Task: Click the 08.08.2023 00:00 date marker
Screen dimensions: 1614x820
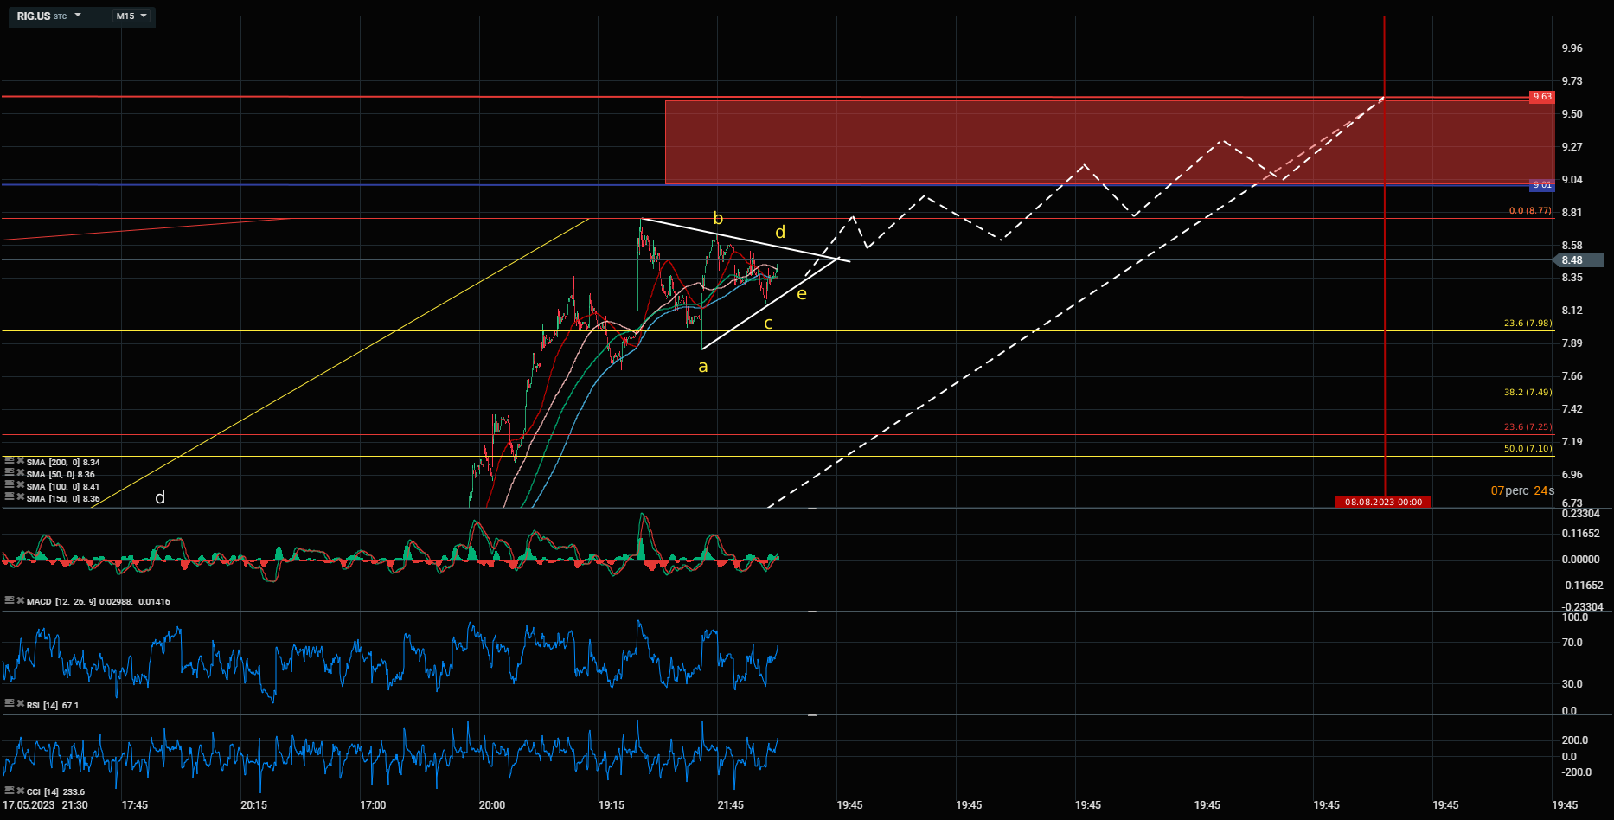Action: pyautogui.click(x=1383, y=502)
